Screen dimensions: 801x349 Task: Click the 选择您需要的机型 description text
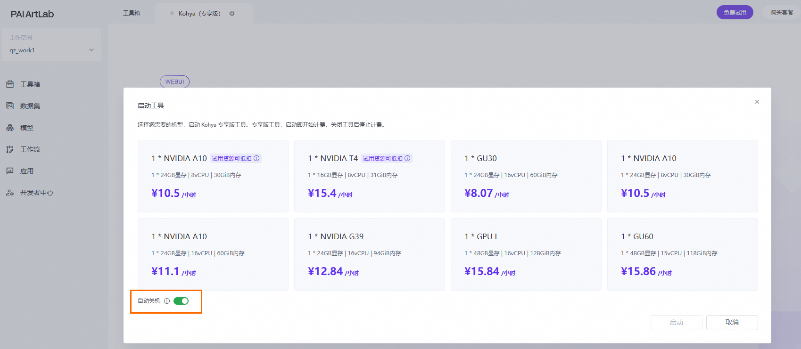pyautogui.click(x=262, y=125)
